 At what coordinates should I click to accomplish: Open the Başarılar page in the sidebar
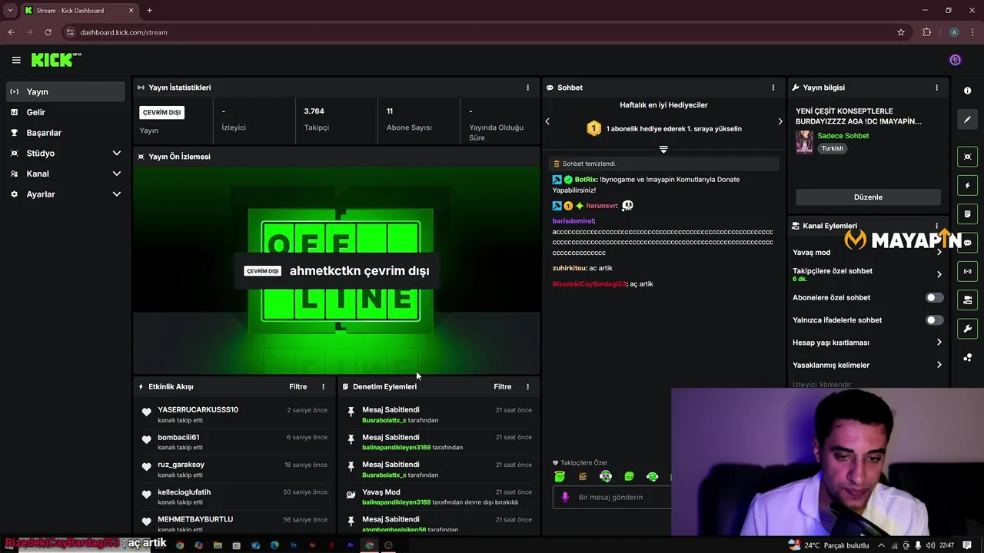point(65,133)
